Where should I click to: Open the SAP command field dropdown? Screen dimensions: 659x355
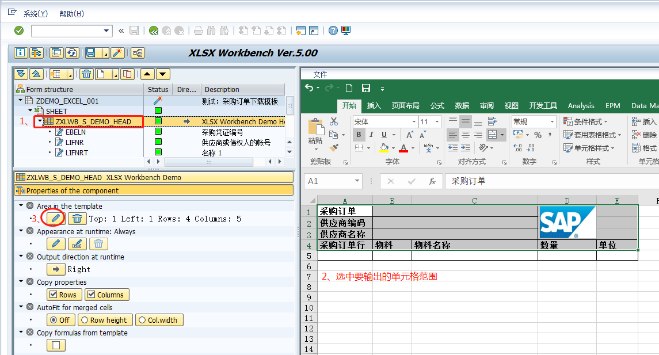(x=106, y=30)
